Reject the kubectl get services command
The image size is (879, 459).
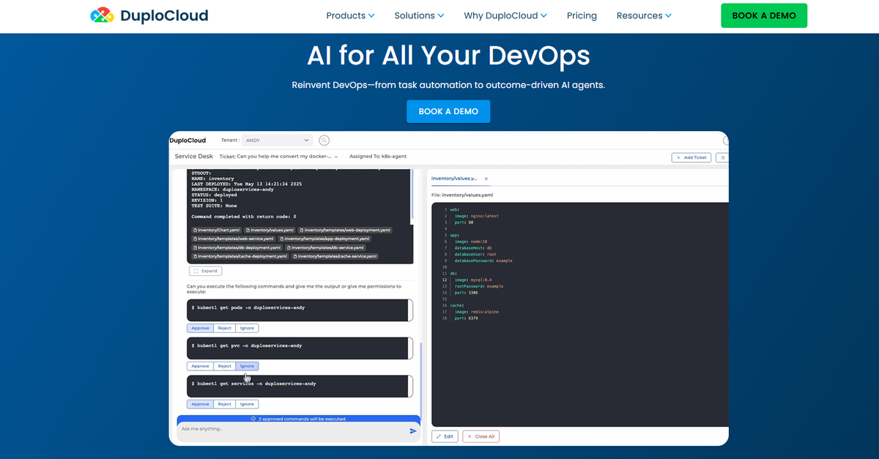pyautogui.click(x=224, y=403)
